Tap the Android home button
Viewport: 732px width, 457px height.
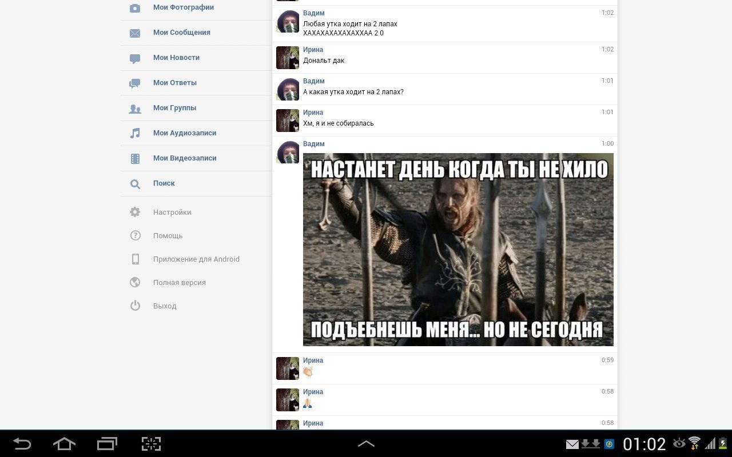tap(64, 444)
